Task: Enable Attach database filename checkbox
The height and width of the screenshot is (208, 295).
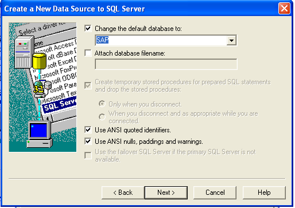Action: click(88, 53)
